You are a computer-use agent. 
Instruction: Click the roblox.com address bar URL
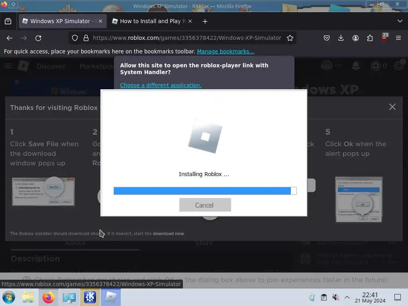point(187,38)
